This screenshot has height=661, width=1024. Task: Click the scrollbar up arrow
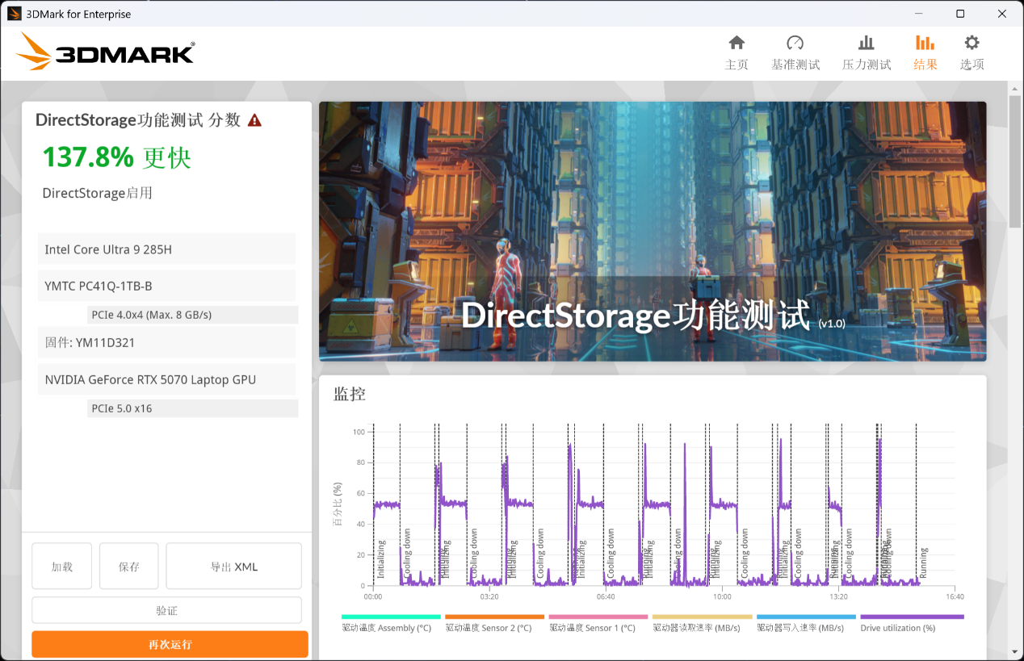click(1015, 88)
